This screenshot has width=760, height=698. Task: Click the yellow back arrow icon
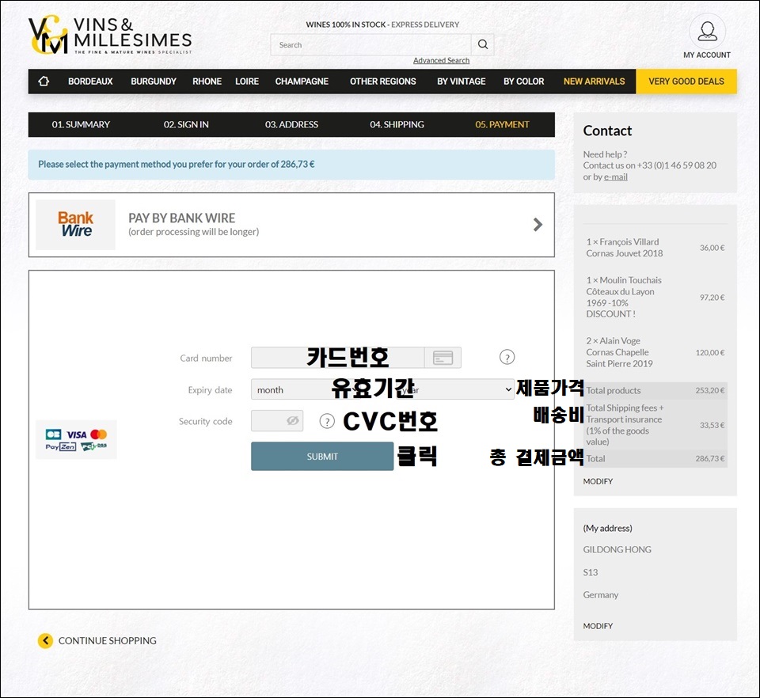coord(46,640)
